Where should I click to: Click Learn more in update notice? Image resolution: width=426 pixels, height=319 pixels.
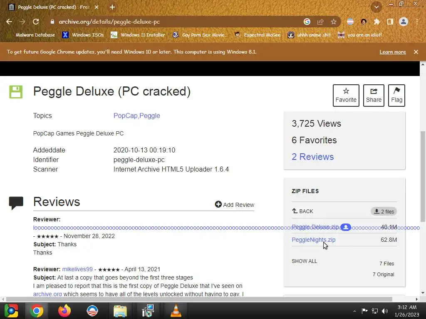point(393,52)
